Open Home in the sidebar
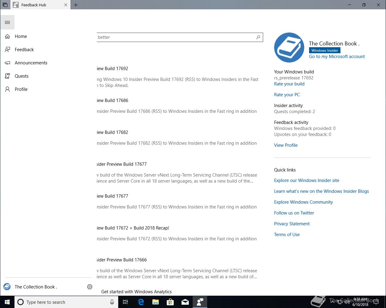The width and height of the screenshot is (386, 308). pyautogui.click(x=48, y=36)
